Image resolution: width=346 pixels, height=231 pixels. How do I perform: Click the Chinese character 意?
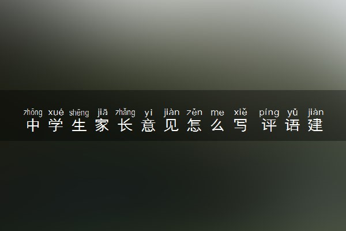tap(148, 125)
